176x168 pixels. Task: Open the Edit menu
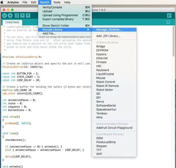[x=34, y=2]
